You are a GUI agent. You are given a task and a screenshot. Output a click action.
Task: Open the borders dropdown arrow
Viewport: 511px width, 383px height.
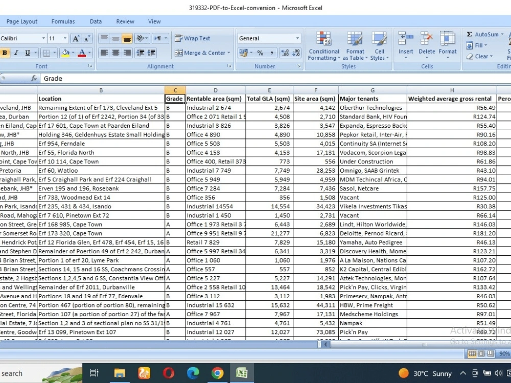pos(55,53)
